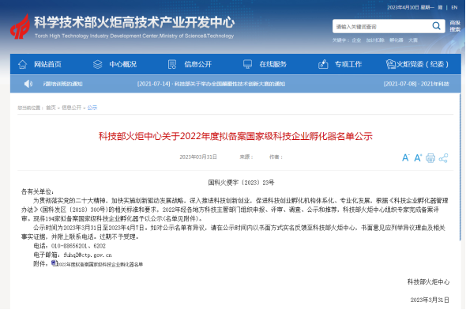This screenshot has height=310, width=466.
Task: Click the paragraph starting 公示时间为2023年3月31日
Action: tap(233, 232)
